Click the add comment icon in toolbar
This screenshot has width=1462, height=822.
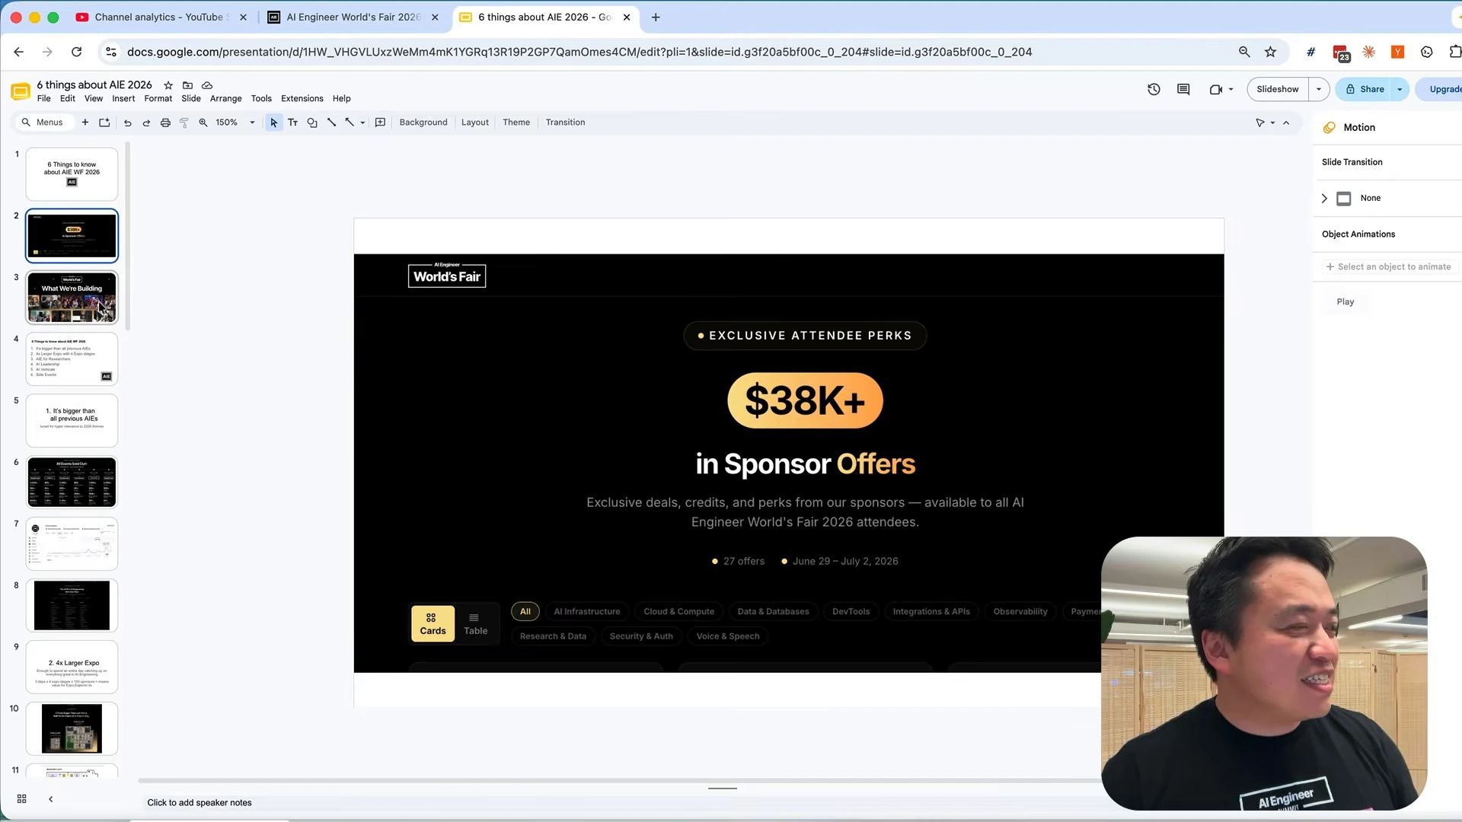pos(381,123)
